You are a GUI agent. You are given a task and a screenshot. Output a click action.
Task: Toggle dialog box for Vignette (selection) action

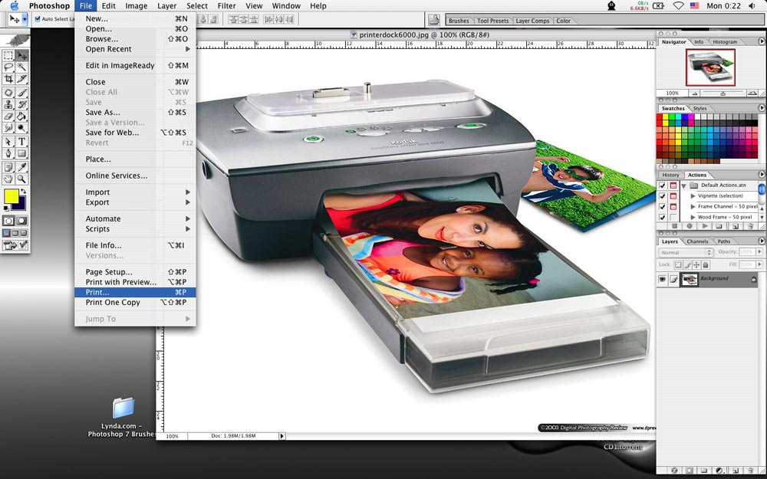click(673, 196)
